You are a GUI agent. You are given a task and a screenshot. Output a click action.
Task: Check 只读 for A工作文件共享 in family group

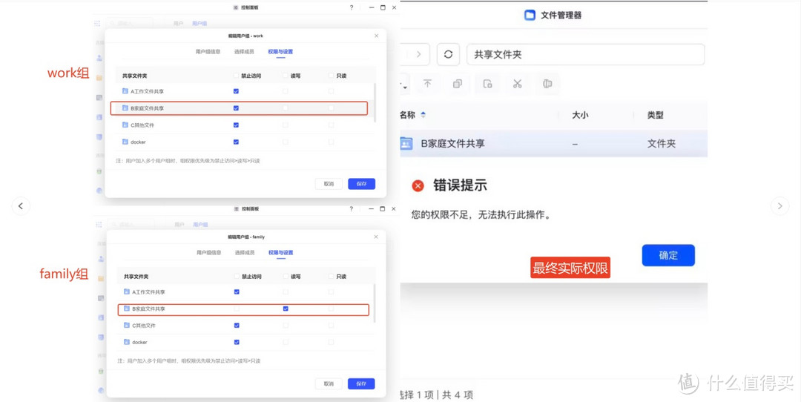(331, 291)
